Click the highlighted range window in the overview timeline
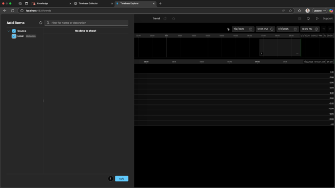 (280, 48)
